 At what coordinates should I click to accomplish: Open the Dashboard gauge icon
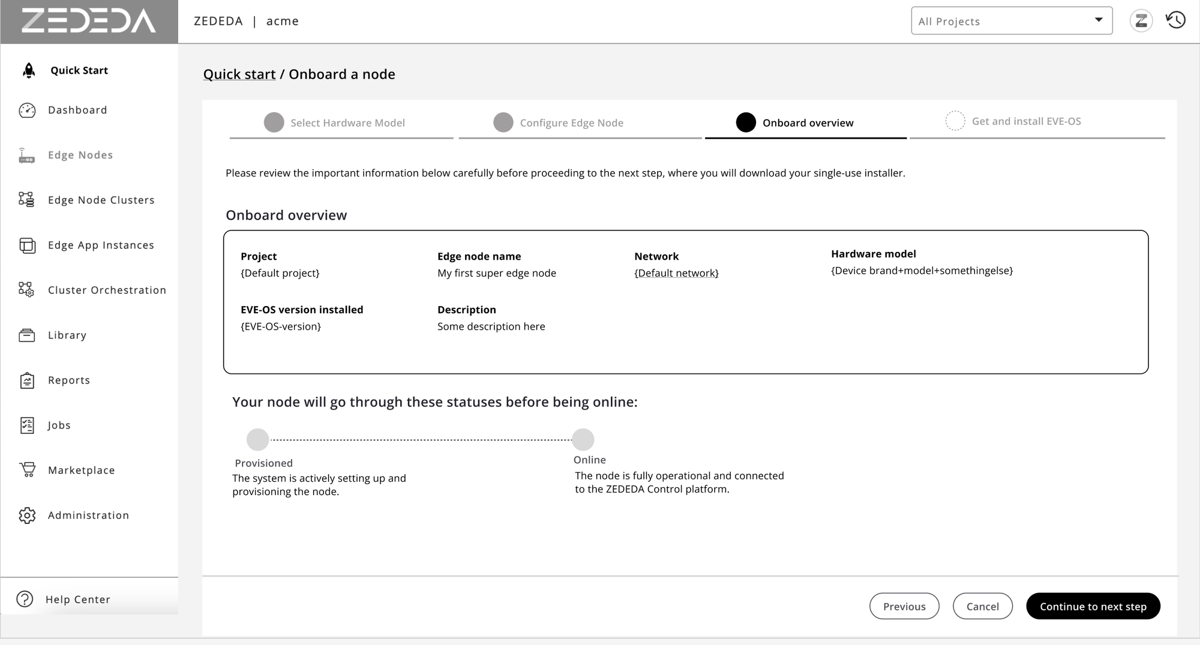(x=26, y=110)
